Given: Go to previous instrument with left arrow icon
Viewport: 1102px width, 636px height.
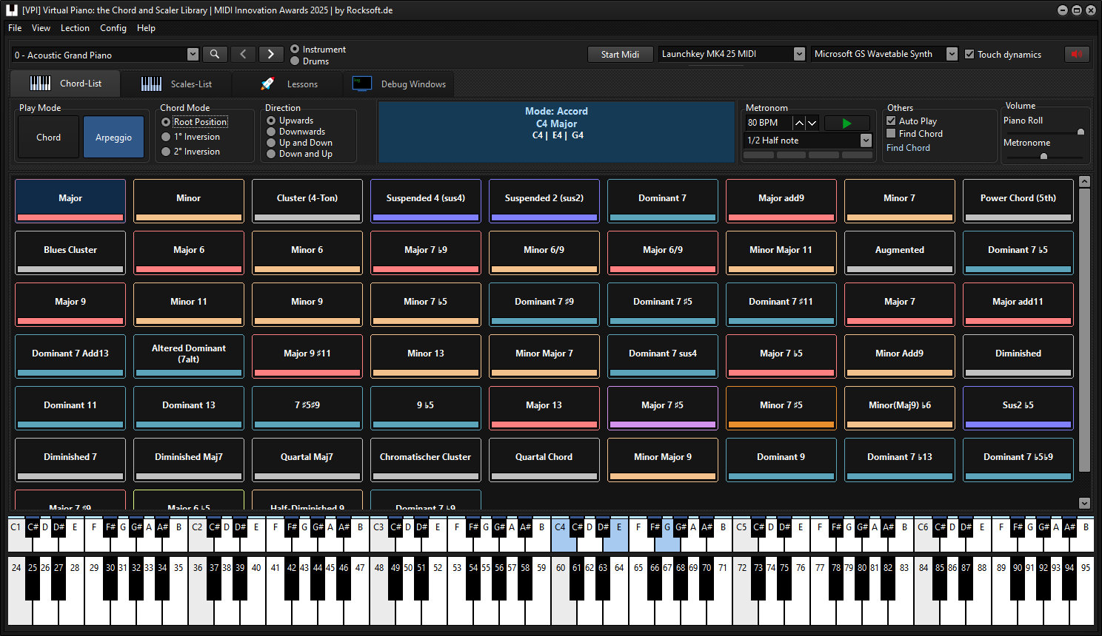Looking at the screenshot, I should (x=244, y=54).
